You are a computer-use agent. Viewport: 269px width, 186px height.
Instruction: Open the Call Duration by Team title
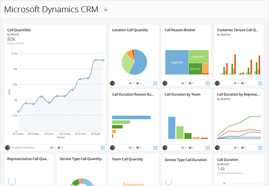pos(182,94)
